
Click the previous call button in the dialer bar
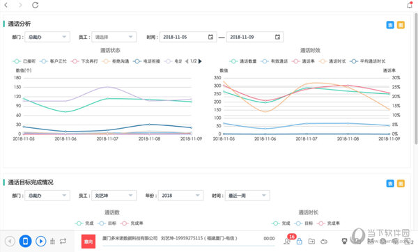(10, 242)
